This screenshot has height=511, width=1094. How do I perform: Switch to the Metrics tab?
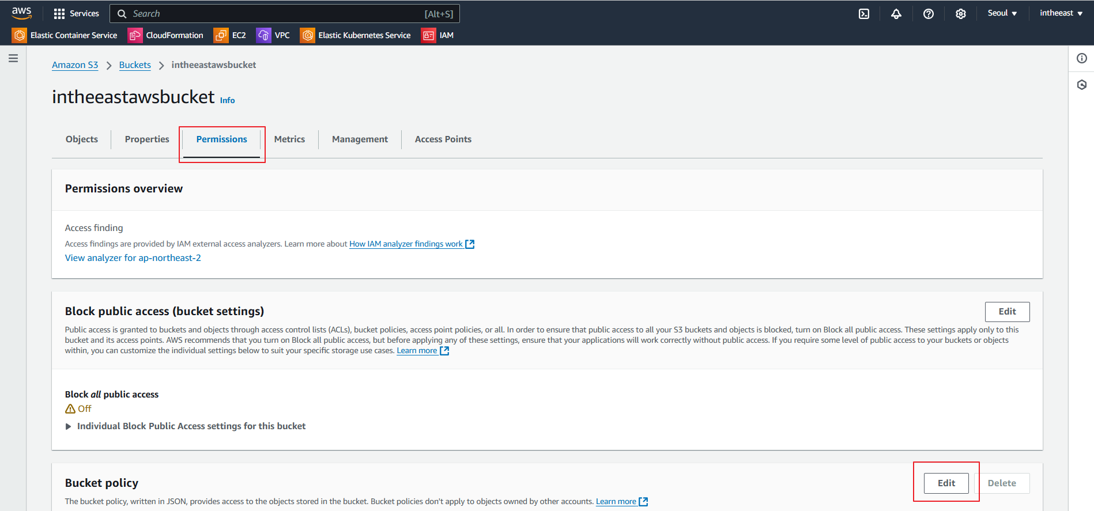point(289,139)
